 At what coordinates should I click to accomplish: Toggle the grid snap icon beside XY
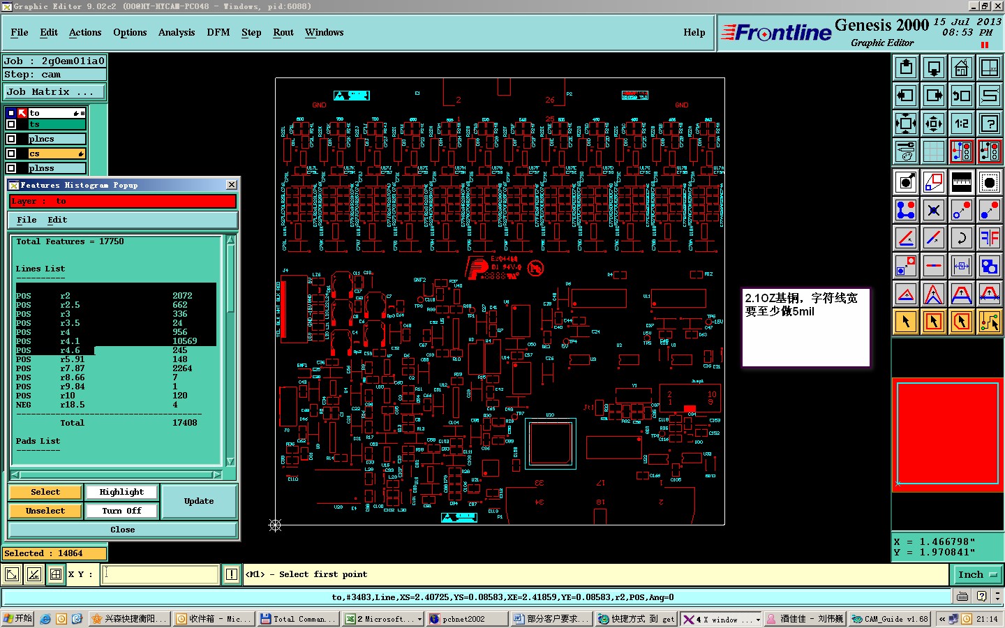point(56,574)
